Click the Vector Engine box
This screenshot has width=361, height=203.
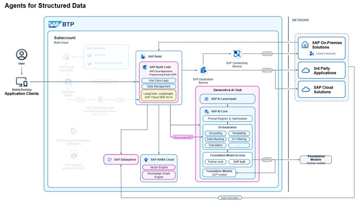[159, 167]
